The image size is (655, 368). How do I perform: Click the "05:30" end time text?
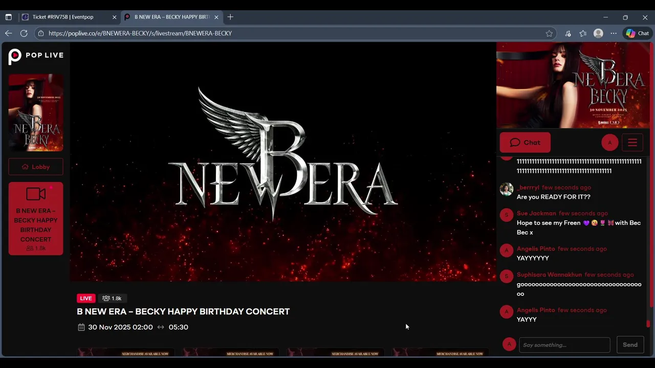click(x=178, y=327)
